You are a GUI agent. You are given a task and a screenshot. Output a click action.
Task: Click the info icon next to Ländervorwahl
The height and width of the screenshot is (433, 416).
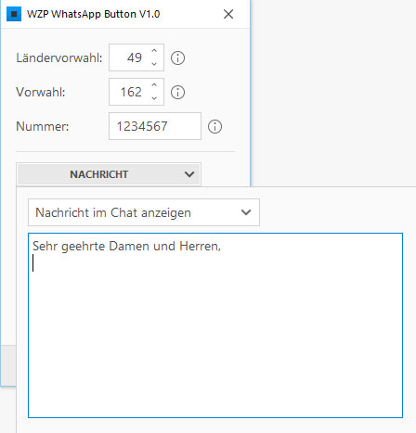pos(177,57)
